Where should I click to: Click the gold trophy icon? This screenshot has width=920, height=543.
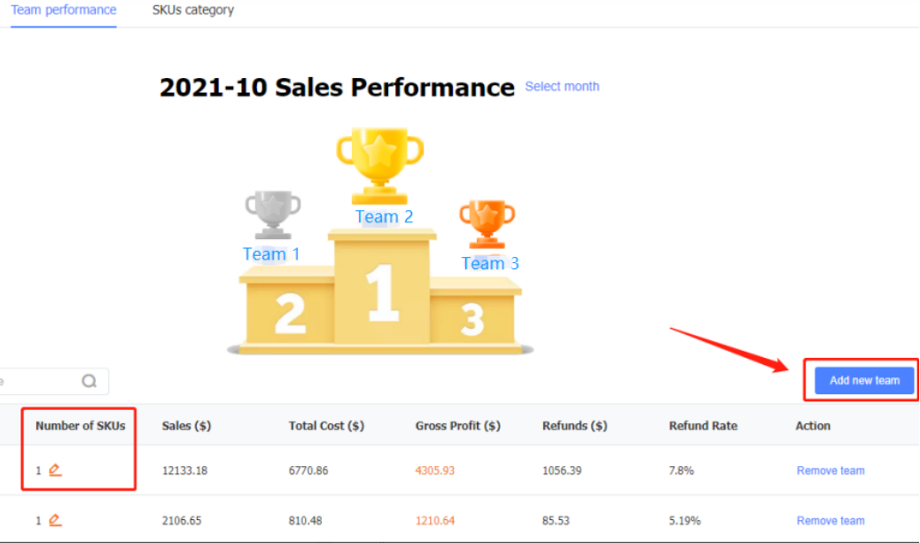[379, 166]
